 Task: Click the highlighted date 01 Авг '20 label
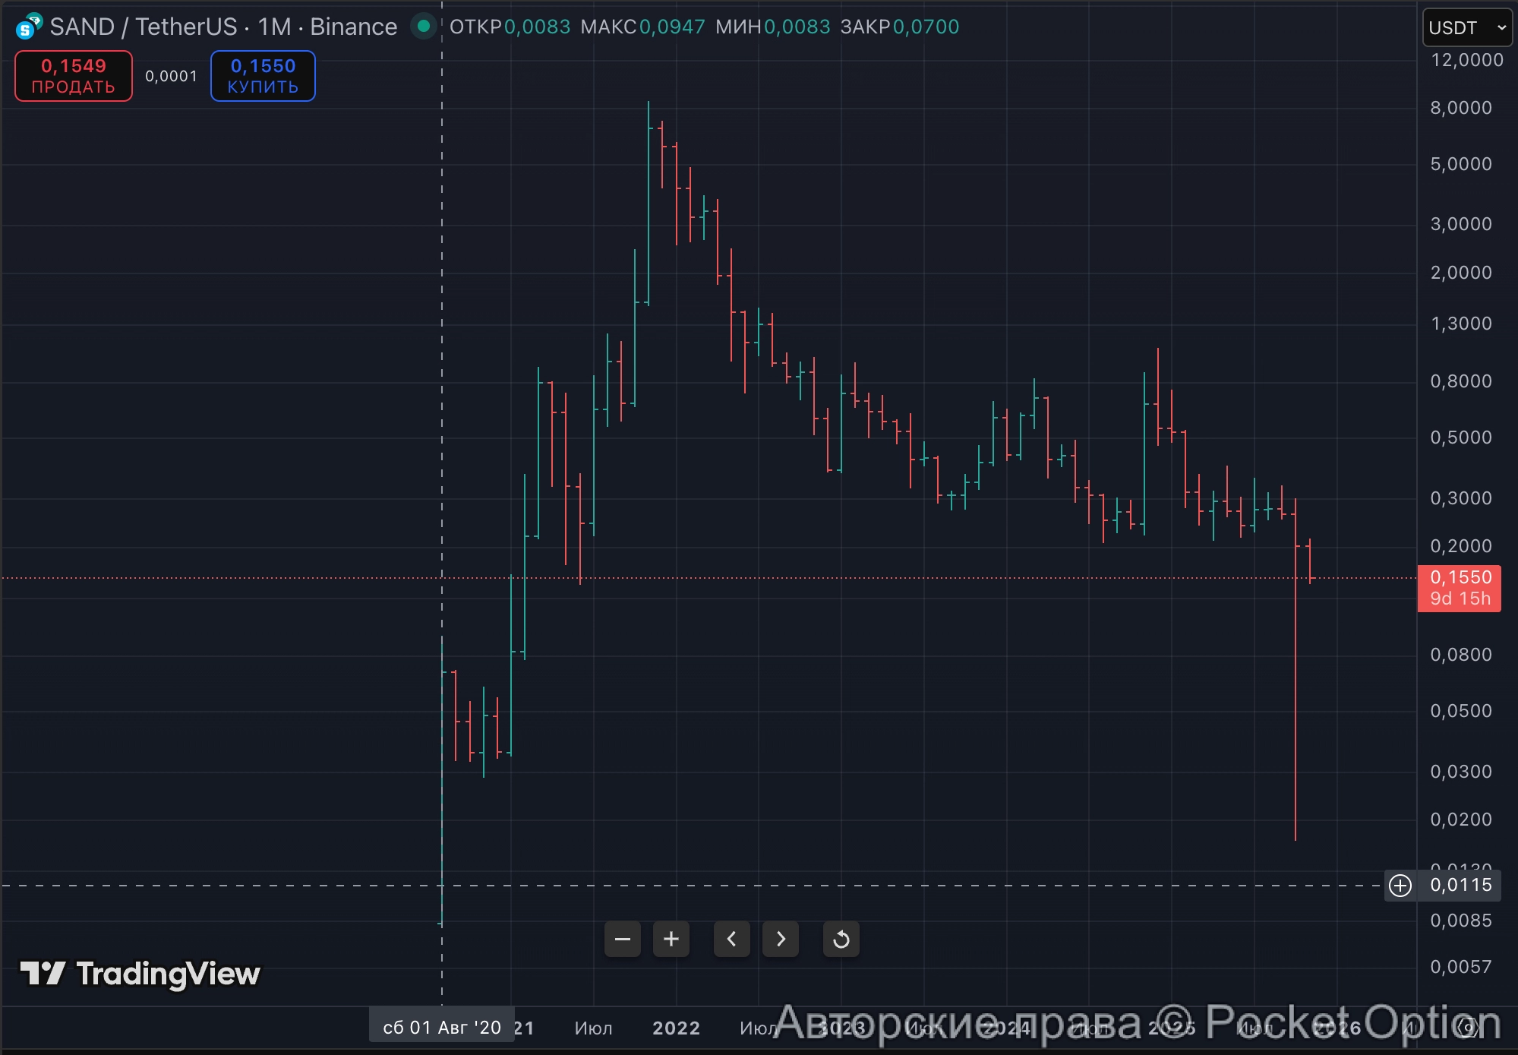tap(442, 1027)
